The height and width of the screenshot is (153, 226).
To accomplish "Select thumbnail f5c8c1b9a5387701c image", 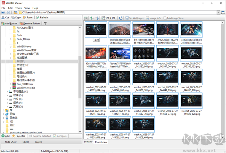I will 96,53.
